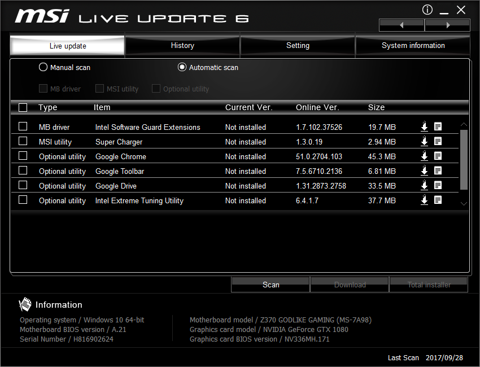Check the Intel Extreme Tuning Utility row
The image size is (480, 367).
(x=23, y=200)
